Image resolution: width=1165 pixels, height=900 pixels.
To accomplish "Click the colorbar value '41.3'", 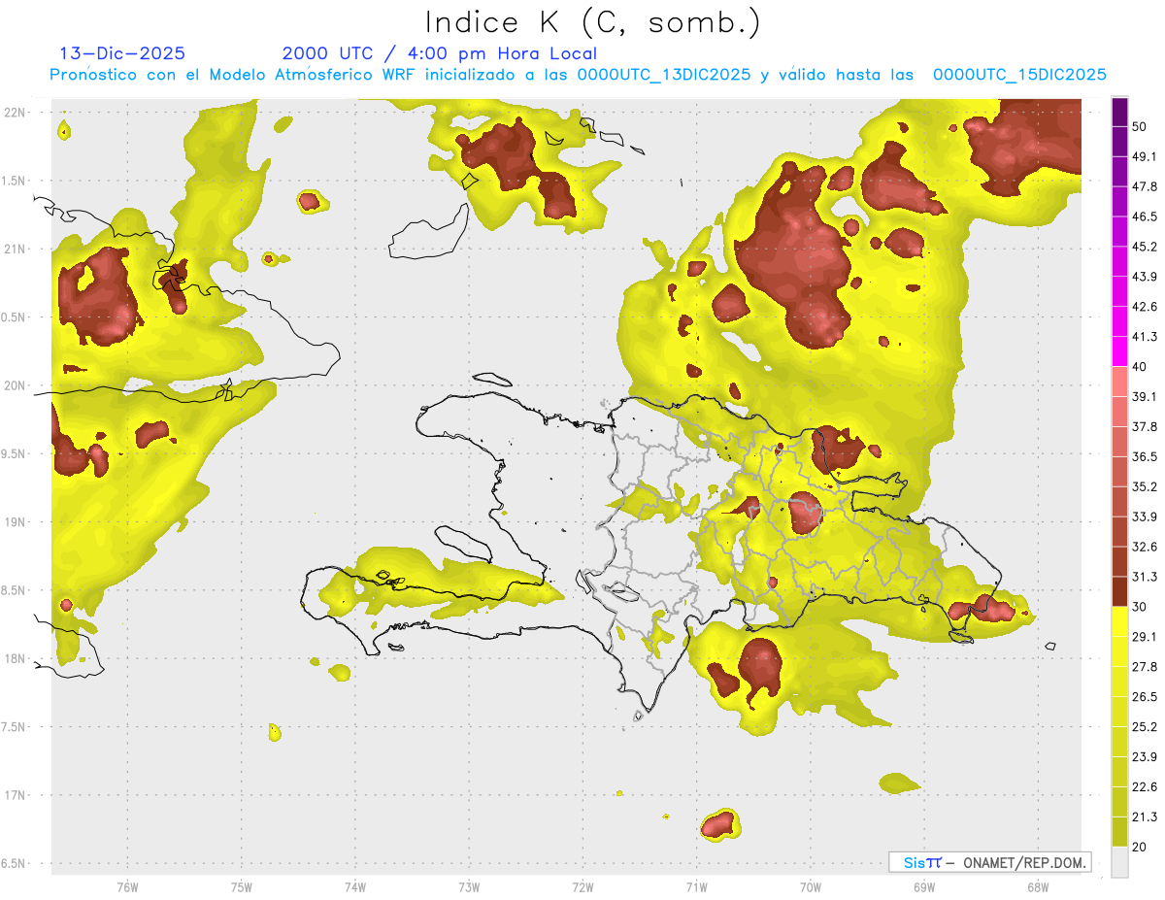I will coord(1146,337).
